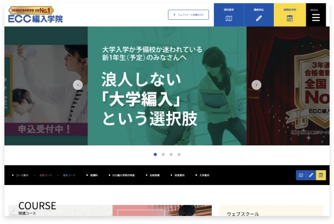Open 校舎案内 in navigation bar
The width and height of the screenshot is (334, 224).
(179, 175)
